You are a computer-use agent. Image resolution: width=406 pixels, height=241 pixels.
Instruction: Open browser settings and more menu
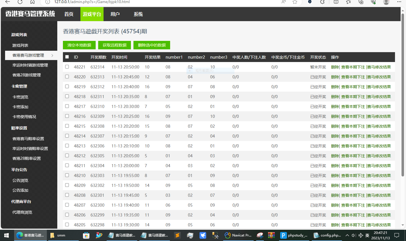(x=399, y=2)
